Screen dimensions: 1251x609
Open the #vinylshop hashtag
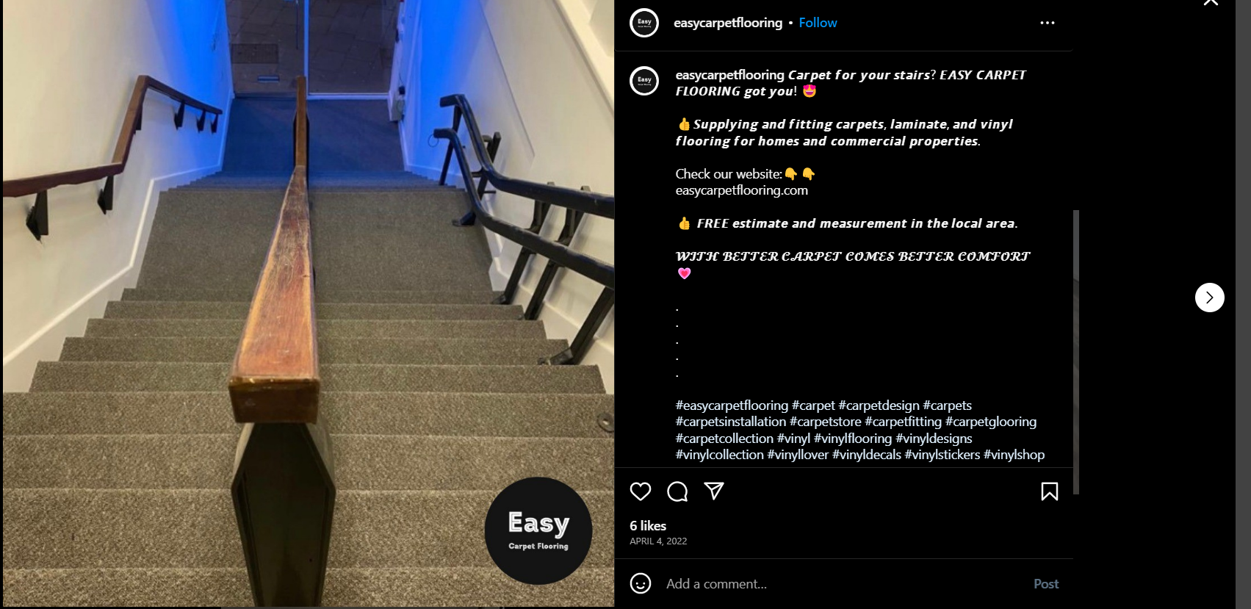tap(1014, 455)
